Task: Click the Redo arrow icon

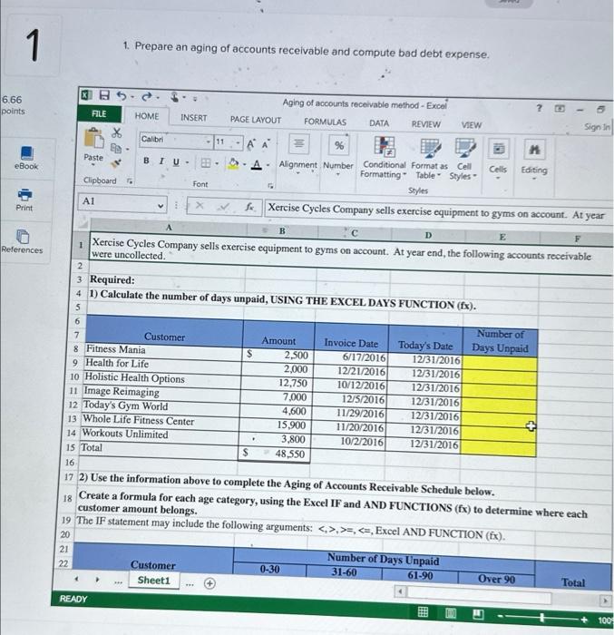Action: point(147,96)
